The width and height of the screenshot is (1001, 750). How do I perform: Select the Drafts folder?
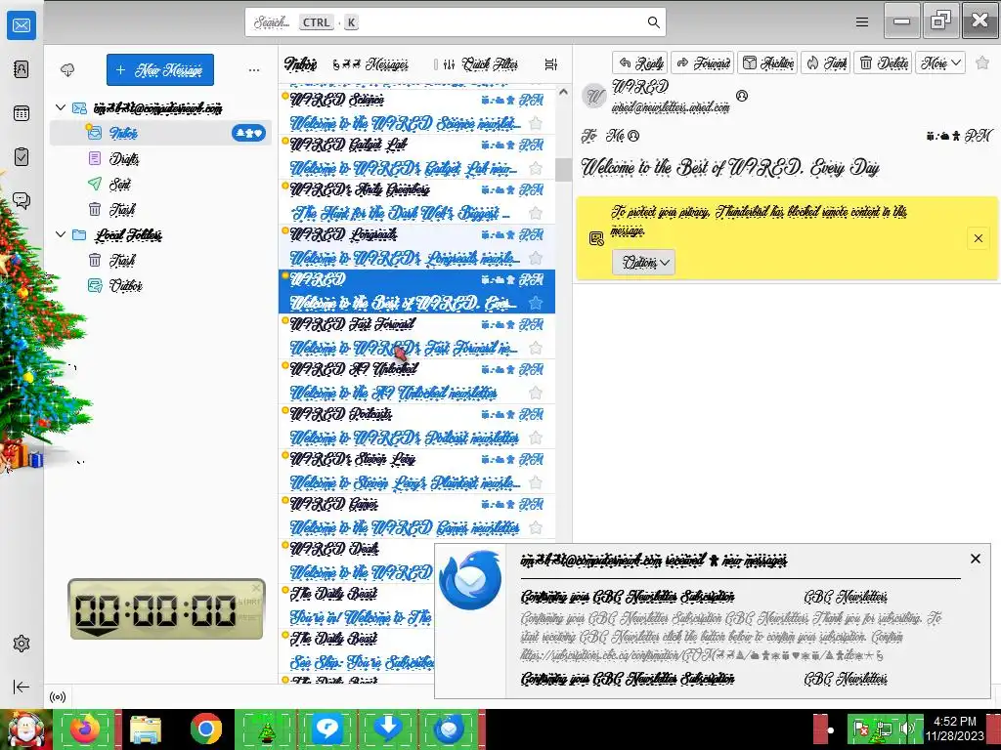tap(161, 158)
